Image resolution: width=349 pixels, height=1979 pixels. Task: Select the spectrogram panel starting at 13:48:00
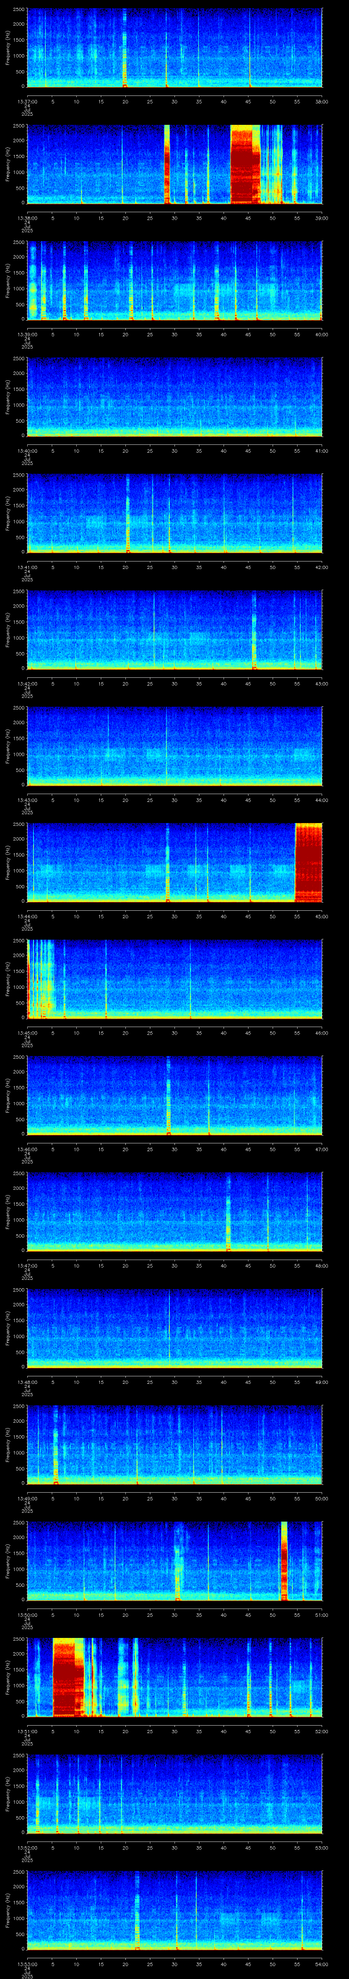[174, 1328]
